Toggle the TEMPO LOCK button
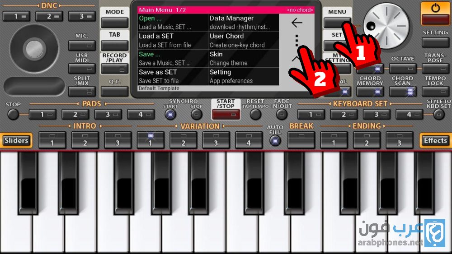This screenshot has height=254, width=452. coord(435,92)
